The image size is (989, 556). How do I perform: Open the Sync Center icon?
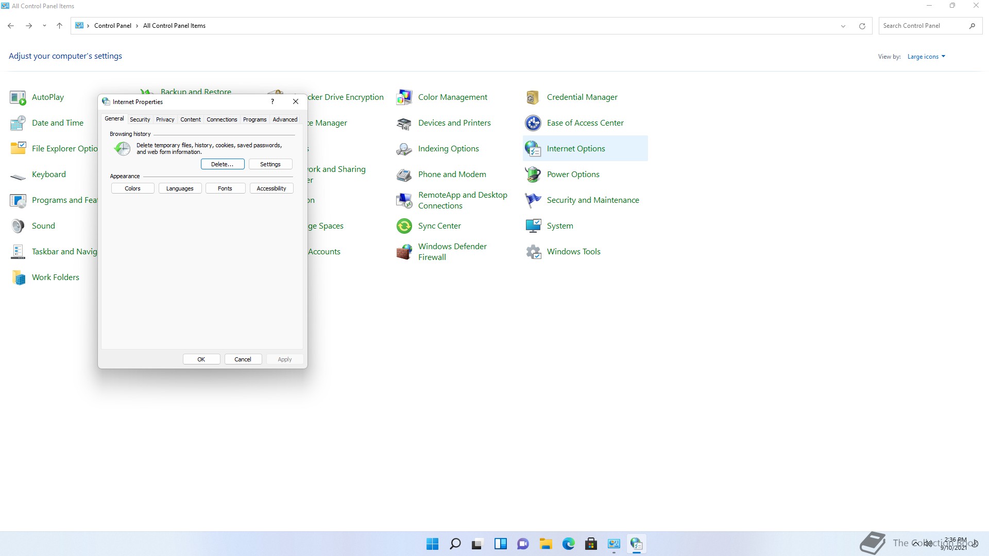click(x=404, y=226)
